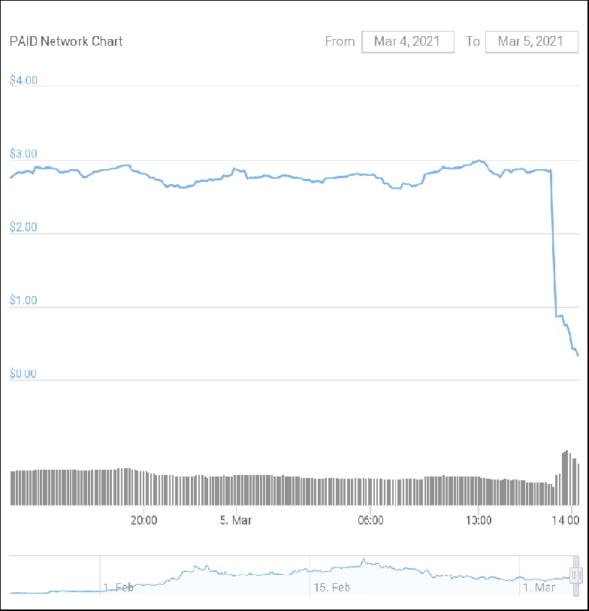The height and width of the screenshot is (611, 589).
Task: Click the $4.00 y-axis label
Action: (x=23, y=80)
